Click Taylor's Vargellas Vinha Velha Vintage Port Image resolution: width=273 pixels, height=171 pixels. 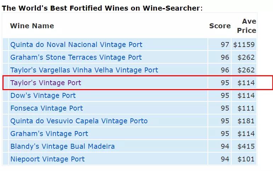tap(84, 70)
